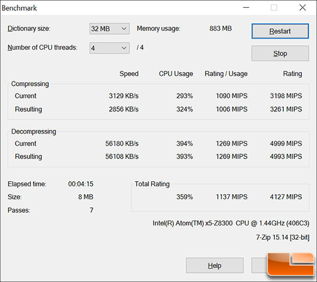Open the Dictionary size dropdown showing 32 MB
Image resolution: width=317 pixels, height=282 pixels.
[x=109, y=29]
